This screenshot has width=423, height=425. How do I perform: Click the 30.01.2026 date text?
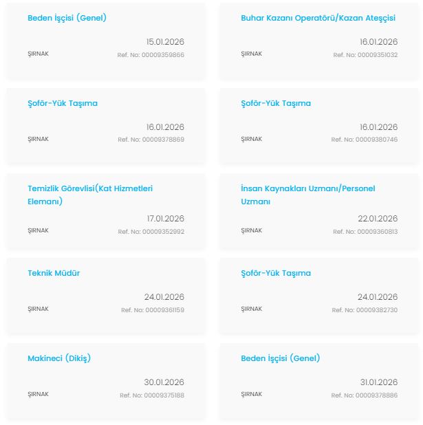(x=165, y=382)
